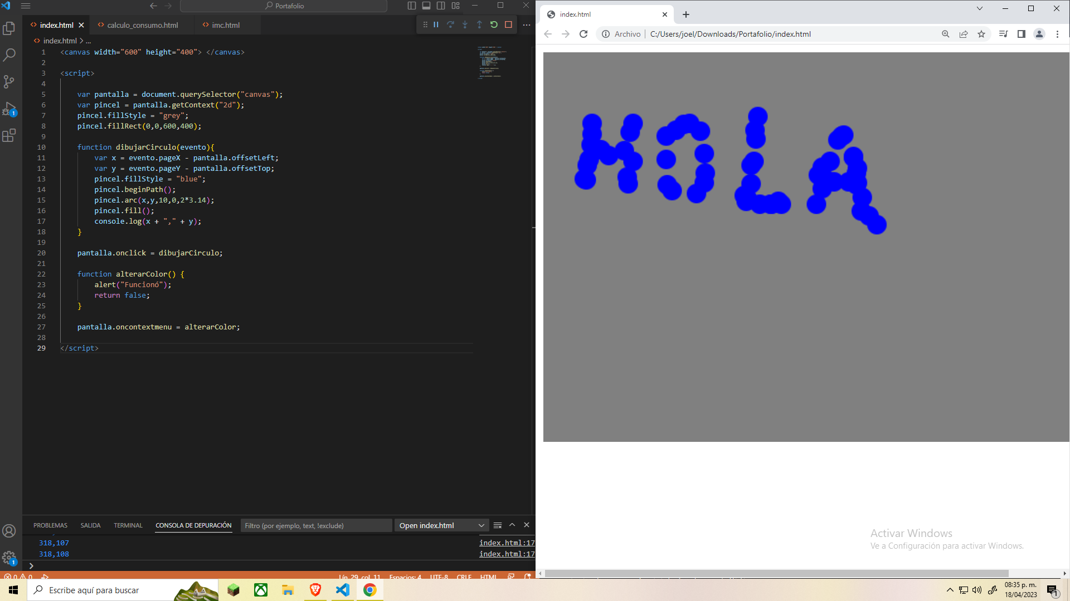Image resolution: width=1070 pixels, height=601 pixels.
Task: Open errors and warnings status bar item
Action: pyautogui.click(x=18, y=577)
